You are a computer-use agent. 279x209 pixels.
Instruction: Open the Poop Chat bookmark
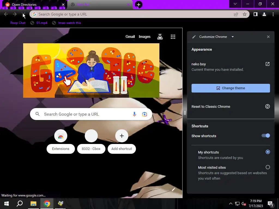(x=18, y=23)
